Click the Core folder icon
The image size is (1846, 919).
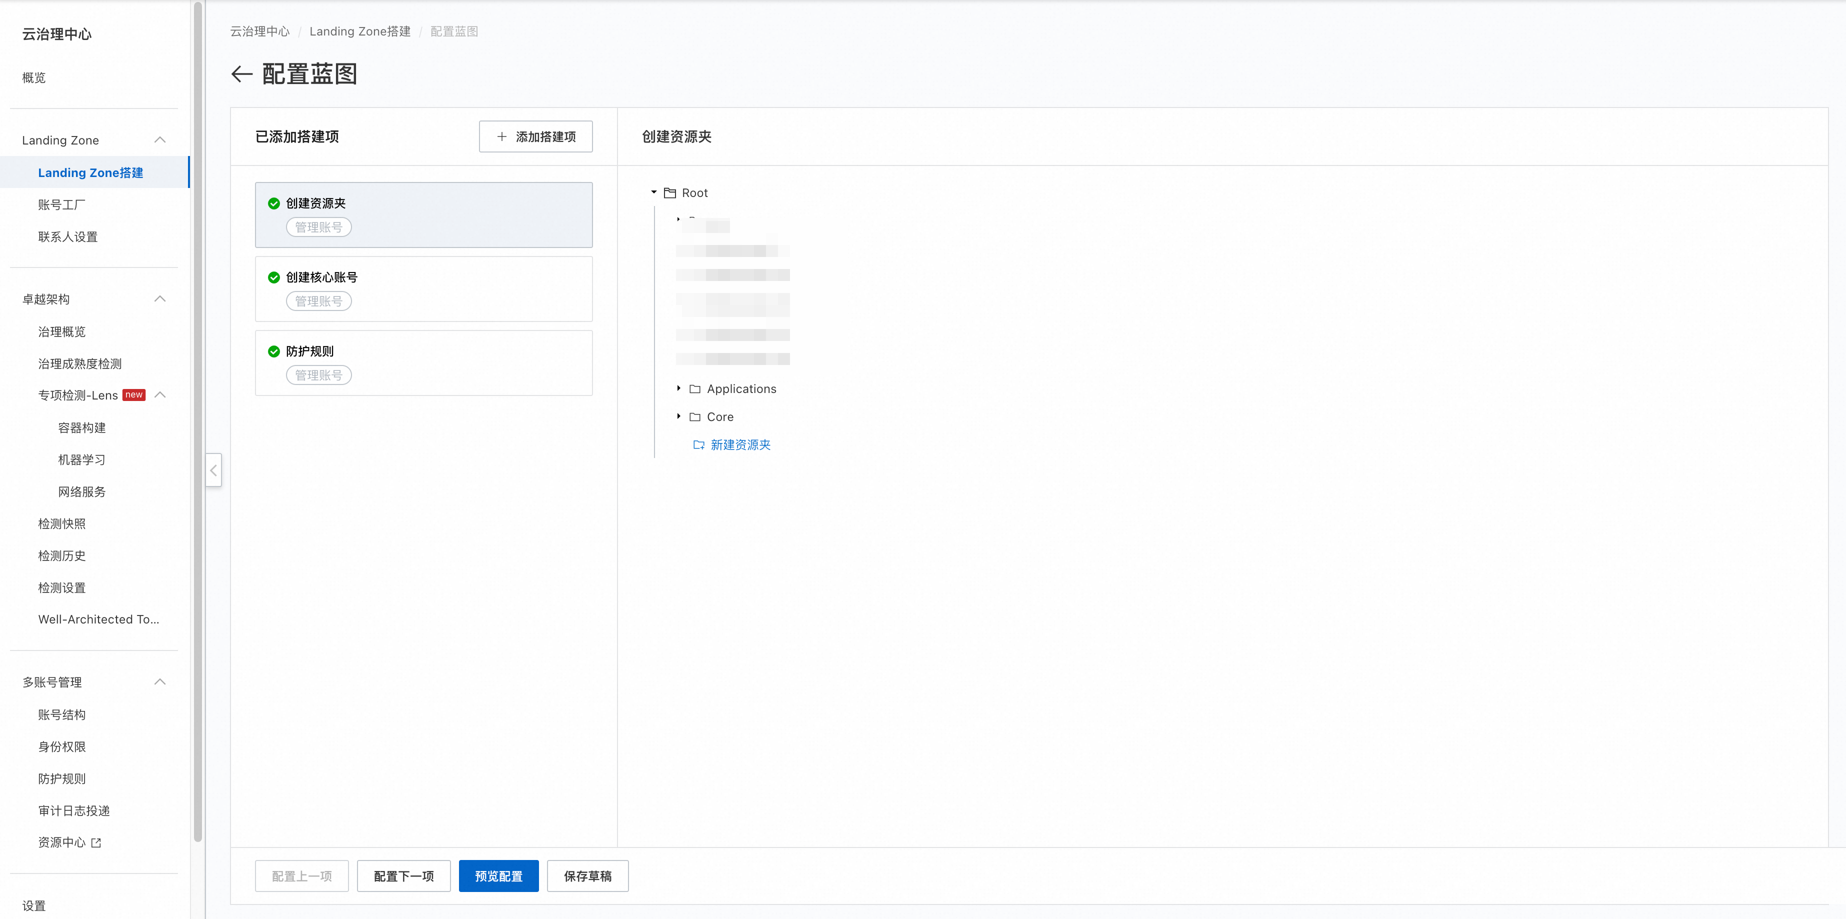point(694,416)
